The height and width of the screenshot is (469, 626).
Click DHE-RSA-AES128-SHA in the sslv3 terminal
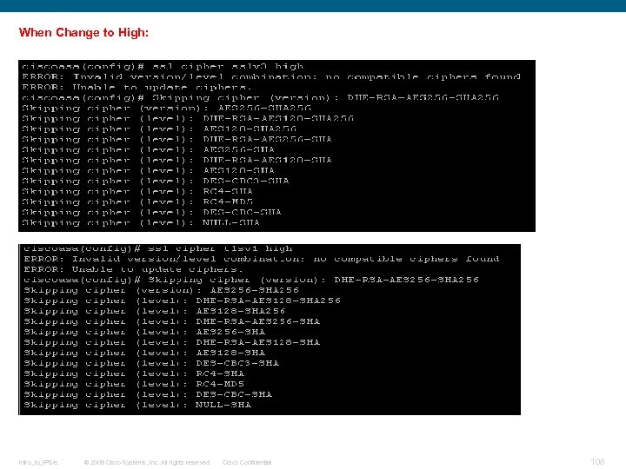(x=268, y=160)
